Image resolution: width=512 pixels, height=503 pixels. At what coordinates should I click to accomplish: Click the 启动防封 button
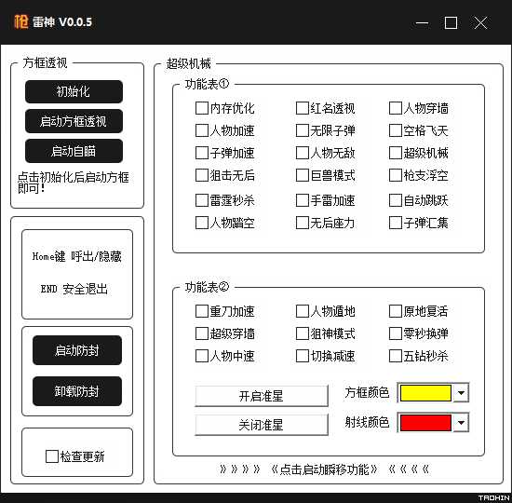pos(77,350)
